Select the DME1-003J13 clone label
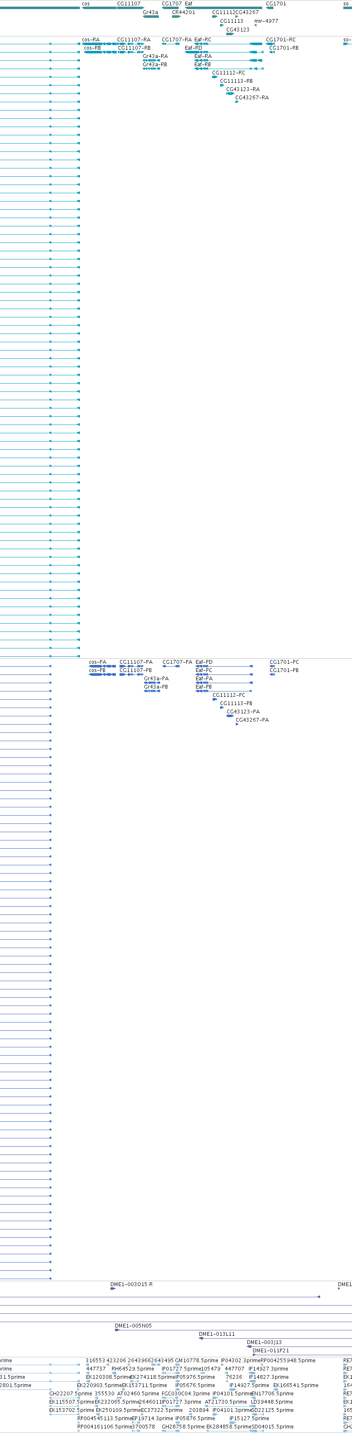 [x=264, y=1342]
